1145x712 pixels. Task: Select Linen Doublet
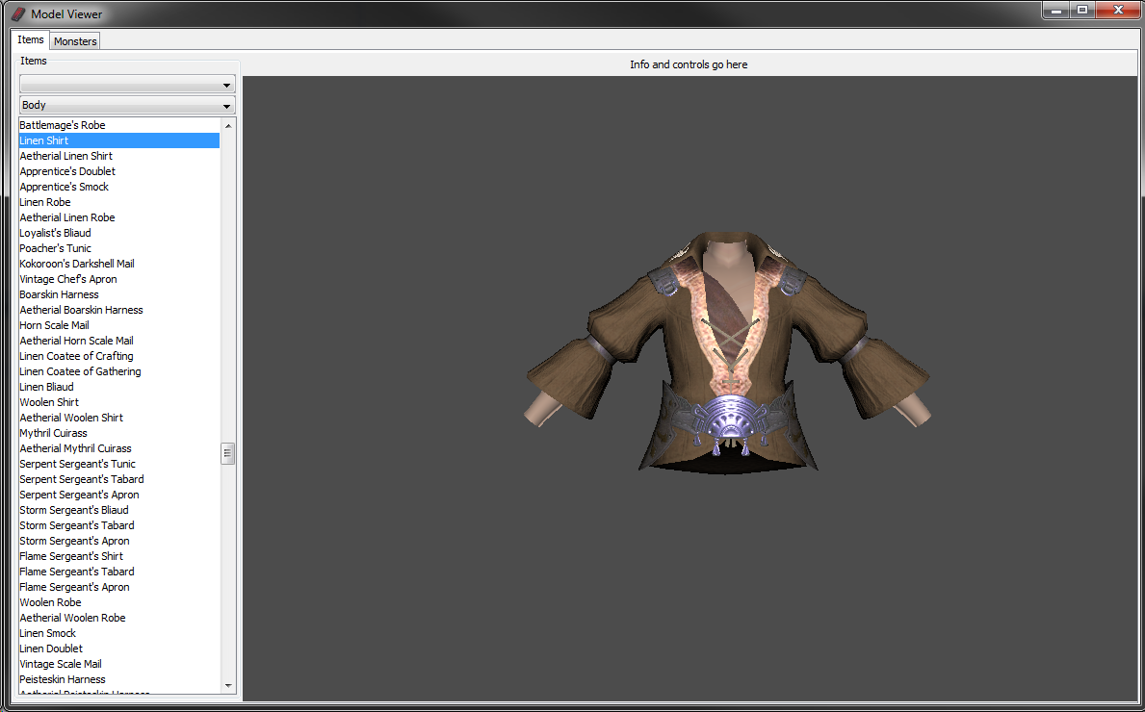119,648
